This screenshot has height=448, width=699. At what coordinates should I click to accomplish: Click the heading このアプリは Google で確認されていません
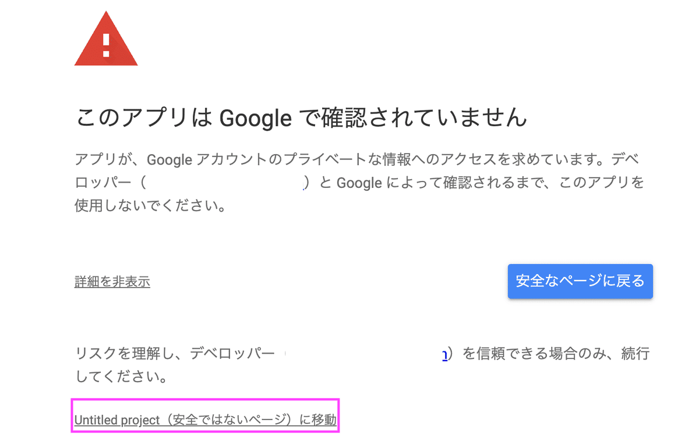click(x=301, y=118)
